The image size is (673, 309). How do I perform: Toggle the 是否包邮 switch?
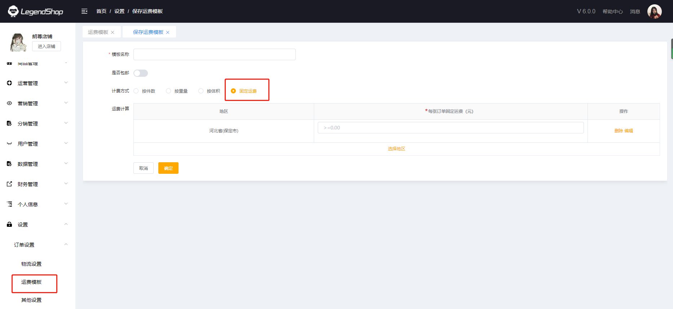coord(141,73)
